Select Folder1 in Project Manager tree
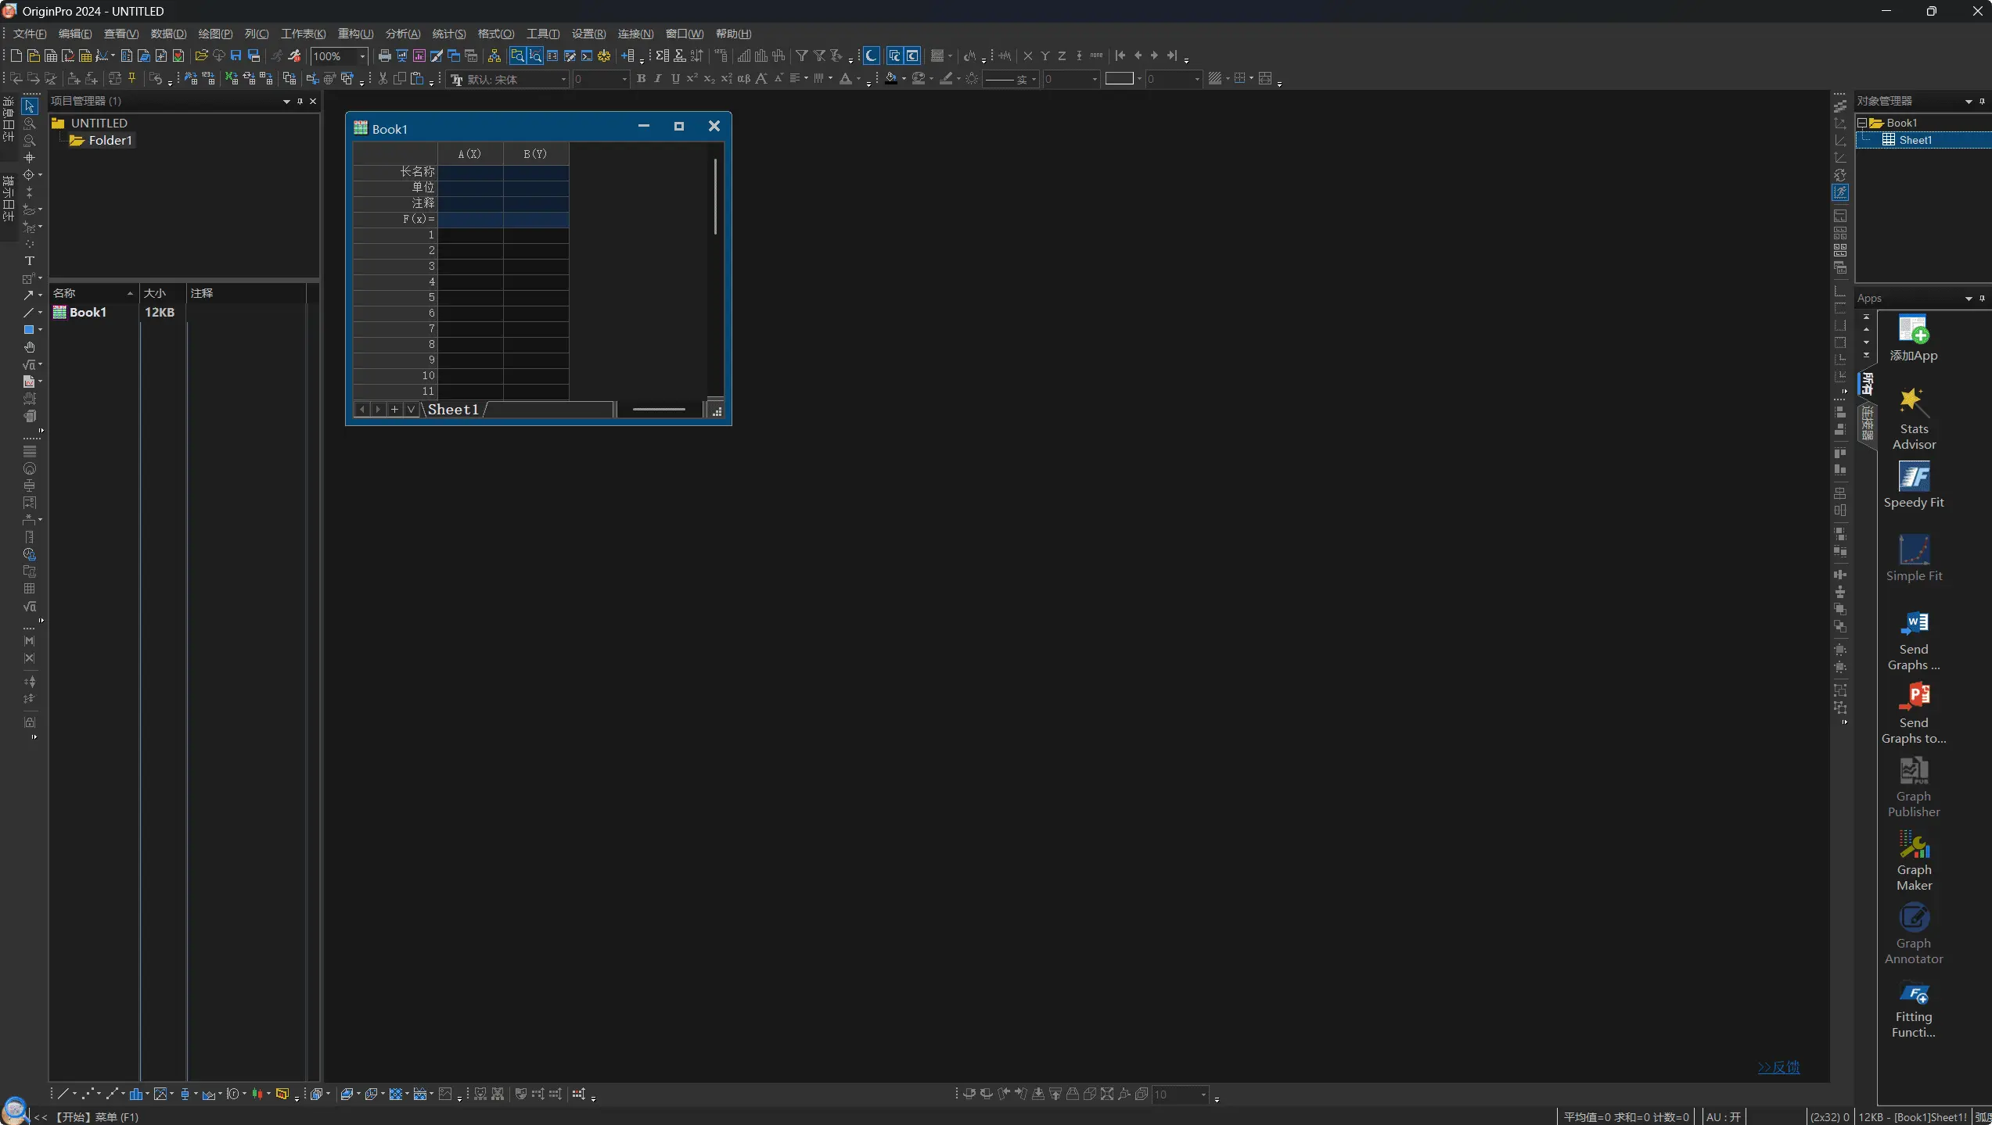Viewport: 1992px width, 1125px height. 110,141
